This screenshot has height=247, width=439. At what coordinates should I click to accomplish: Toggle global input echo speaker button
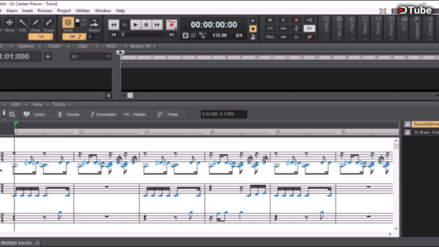[x=309, y=20]
